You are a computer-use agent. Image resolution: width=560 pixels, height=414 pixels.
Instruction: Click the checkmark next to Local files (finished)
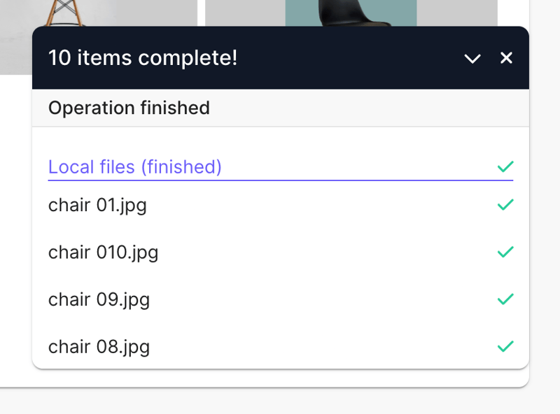[505, 167]
